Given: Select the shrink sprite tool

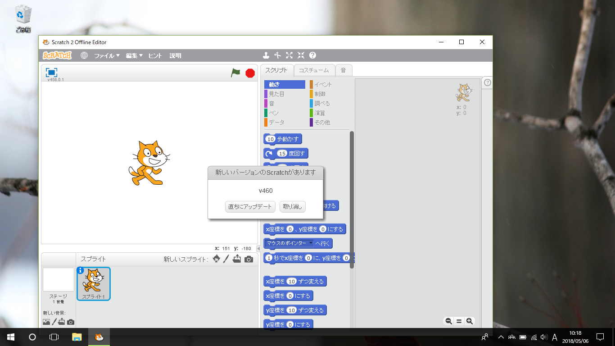Looking at the screenshot, I should pos(301,55).
